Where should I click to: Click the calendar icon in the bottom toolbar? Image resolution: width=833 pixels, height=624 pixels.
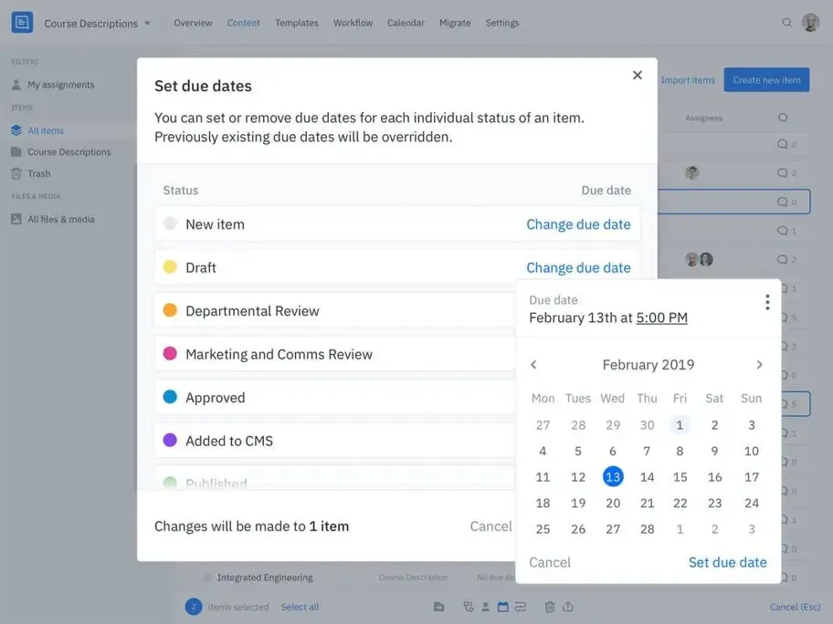click(x=501, y=607)
